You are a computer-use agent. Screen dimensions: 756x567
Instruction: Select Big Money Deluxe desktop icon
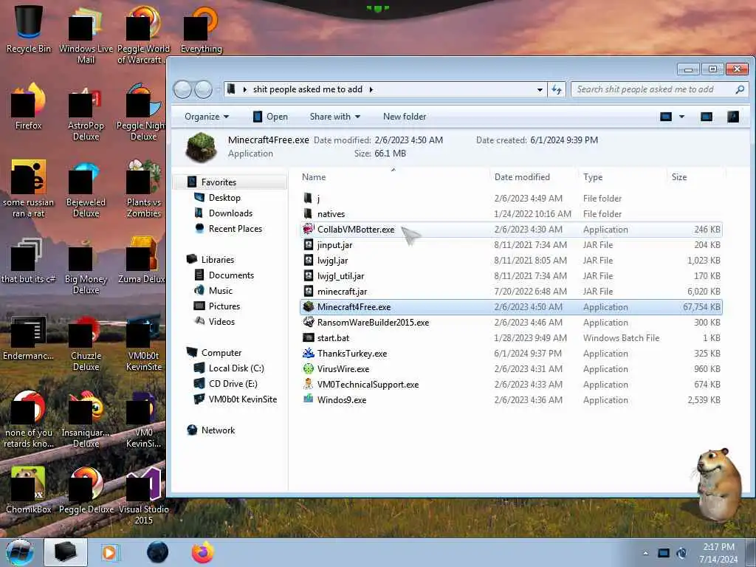[x=86, y=266]
